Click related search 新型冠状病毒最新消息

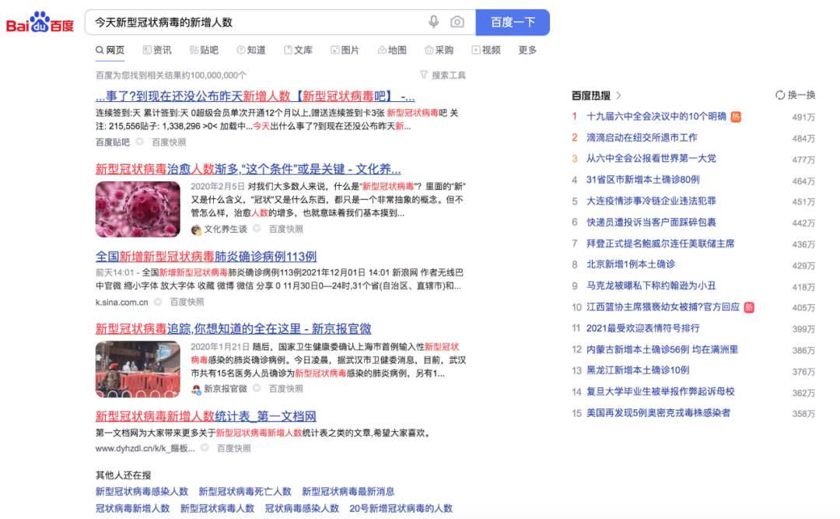pyautogui.click(x=348, y=492)
